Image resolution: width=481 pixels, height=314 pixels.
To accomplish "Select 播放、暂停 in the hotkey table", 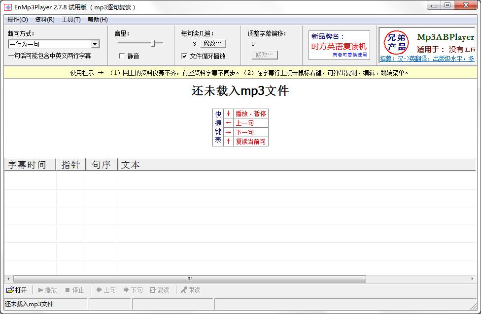I will pyautogui.click(x=250, y=114).
